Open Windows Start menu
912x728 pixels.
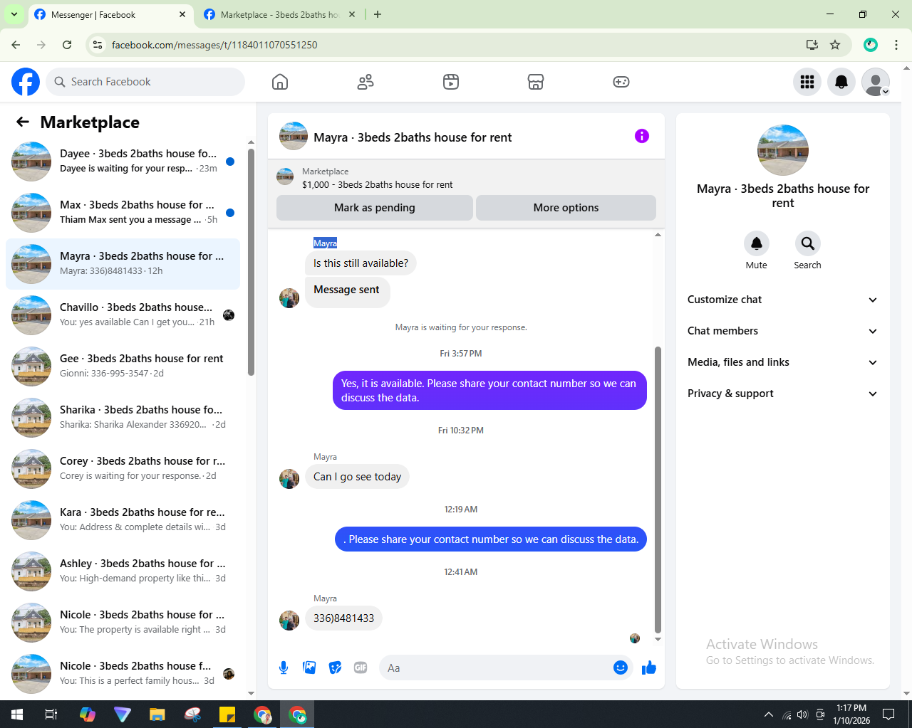(17, 714)
